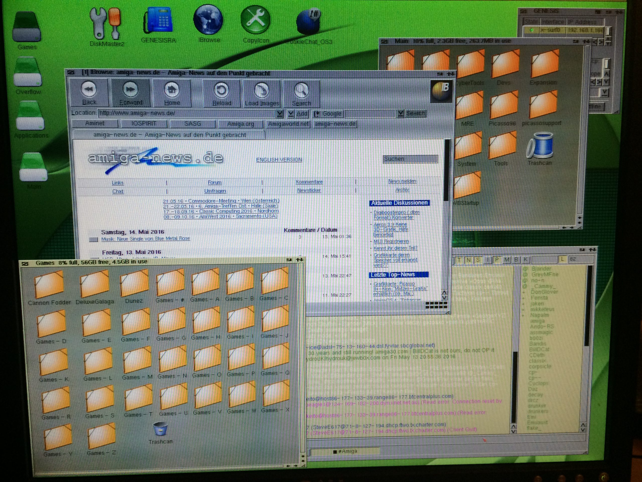Click the Load Images toolbar button
Screen dimensions: 642x482
[262, 94]
